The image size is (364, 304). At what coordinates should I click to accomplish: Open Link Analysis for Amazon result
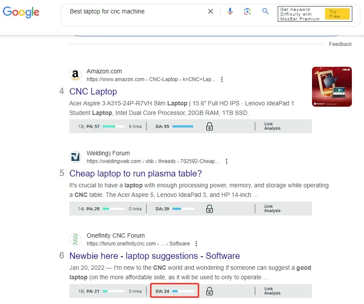pyautogui.click(x=272, y=126)
